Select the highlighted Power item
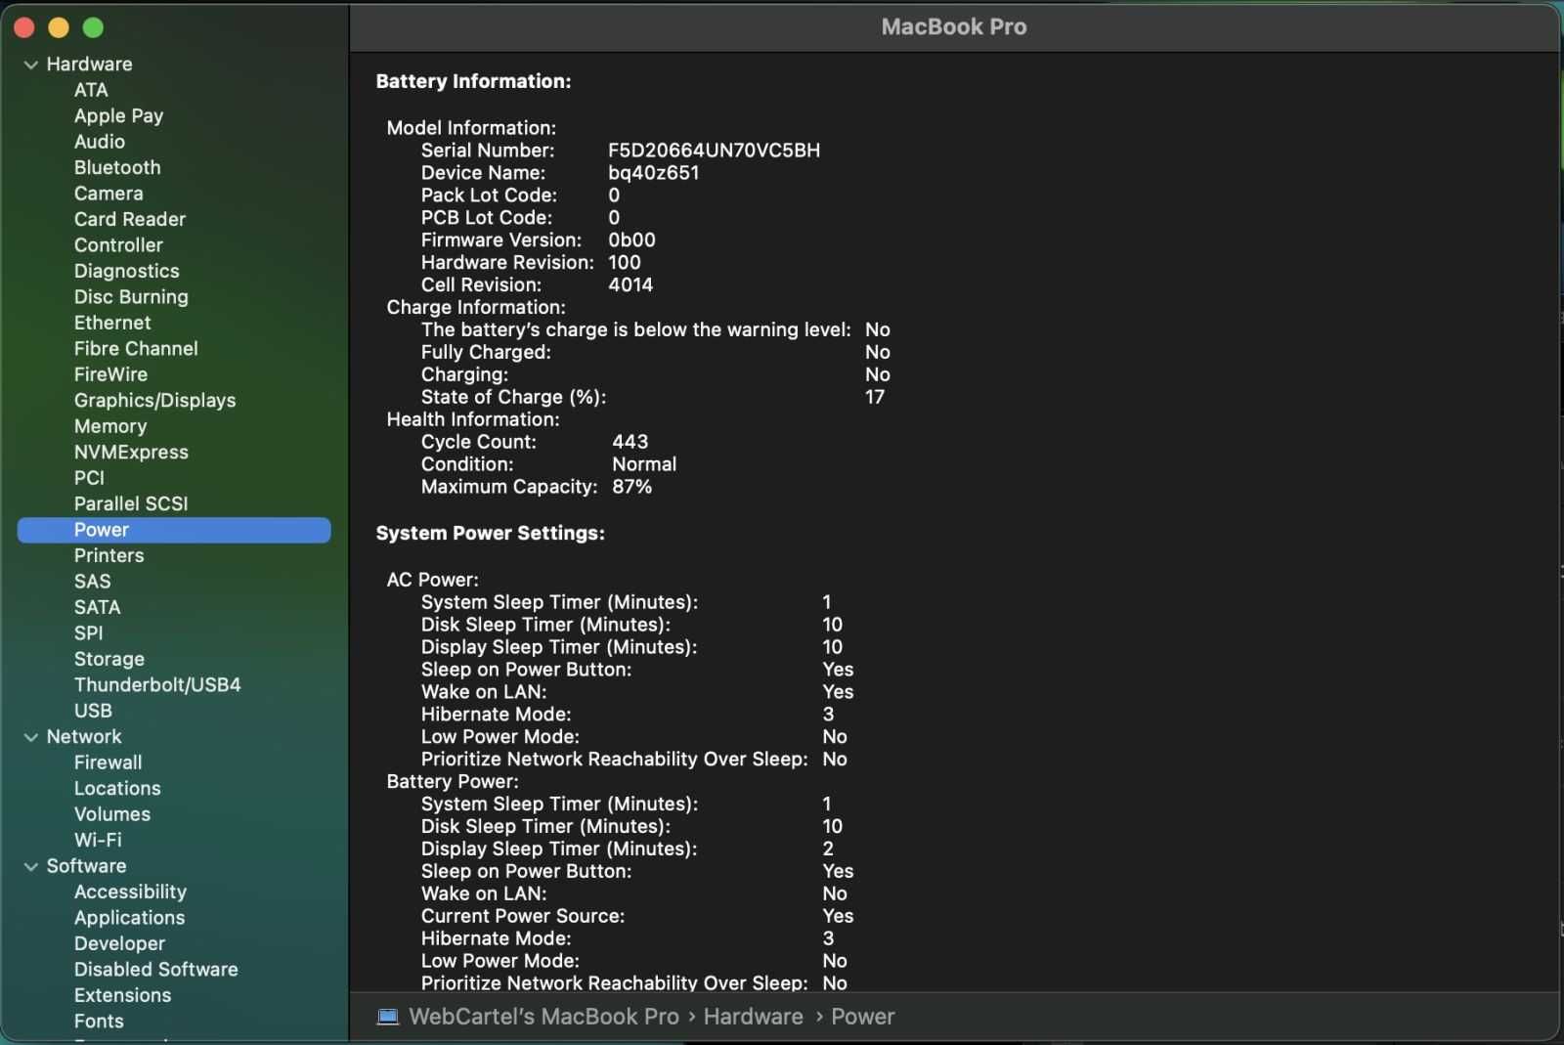1564x1045 pixels. coord(174,530)
